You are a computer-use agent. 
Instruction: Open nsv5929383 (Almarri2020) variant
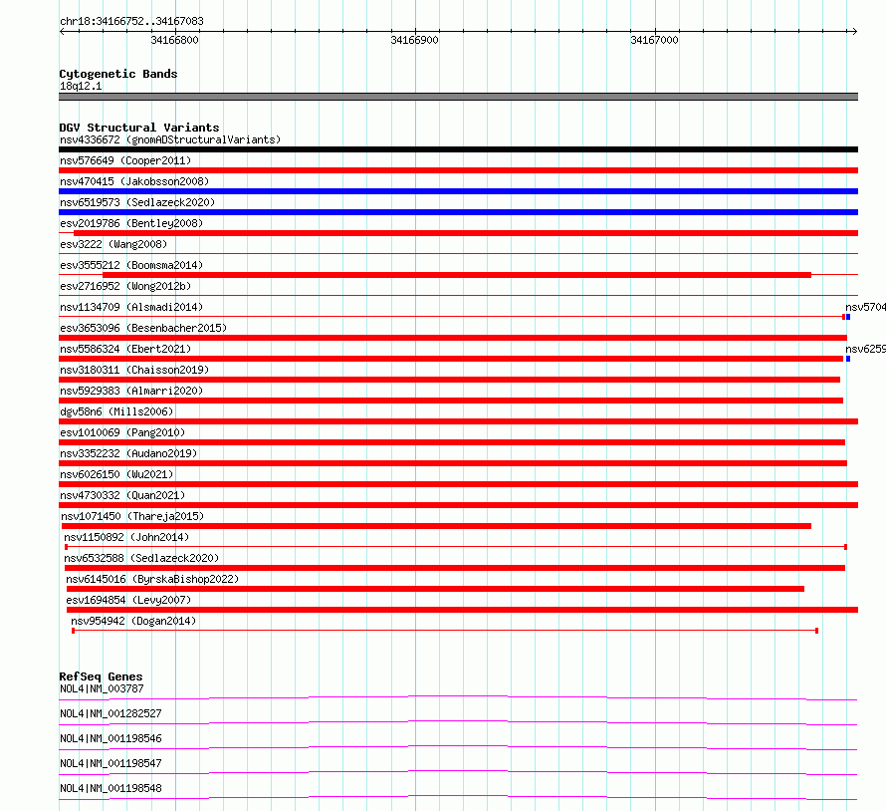(131, 391)
